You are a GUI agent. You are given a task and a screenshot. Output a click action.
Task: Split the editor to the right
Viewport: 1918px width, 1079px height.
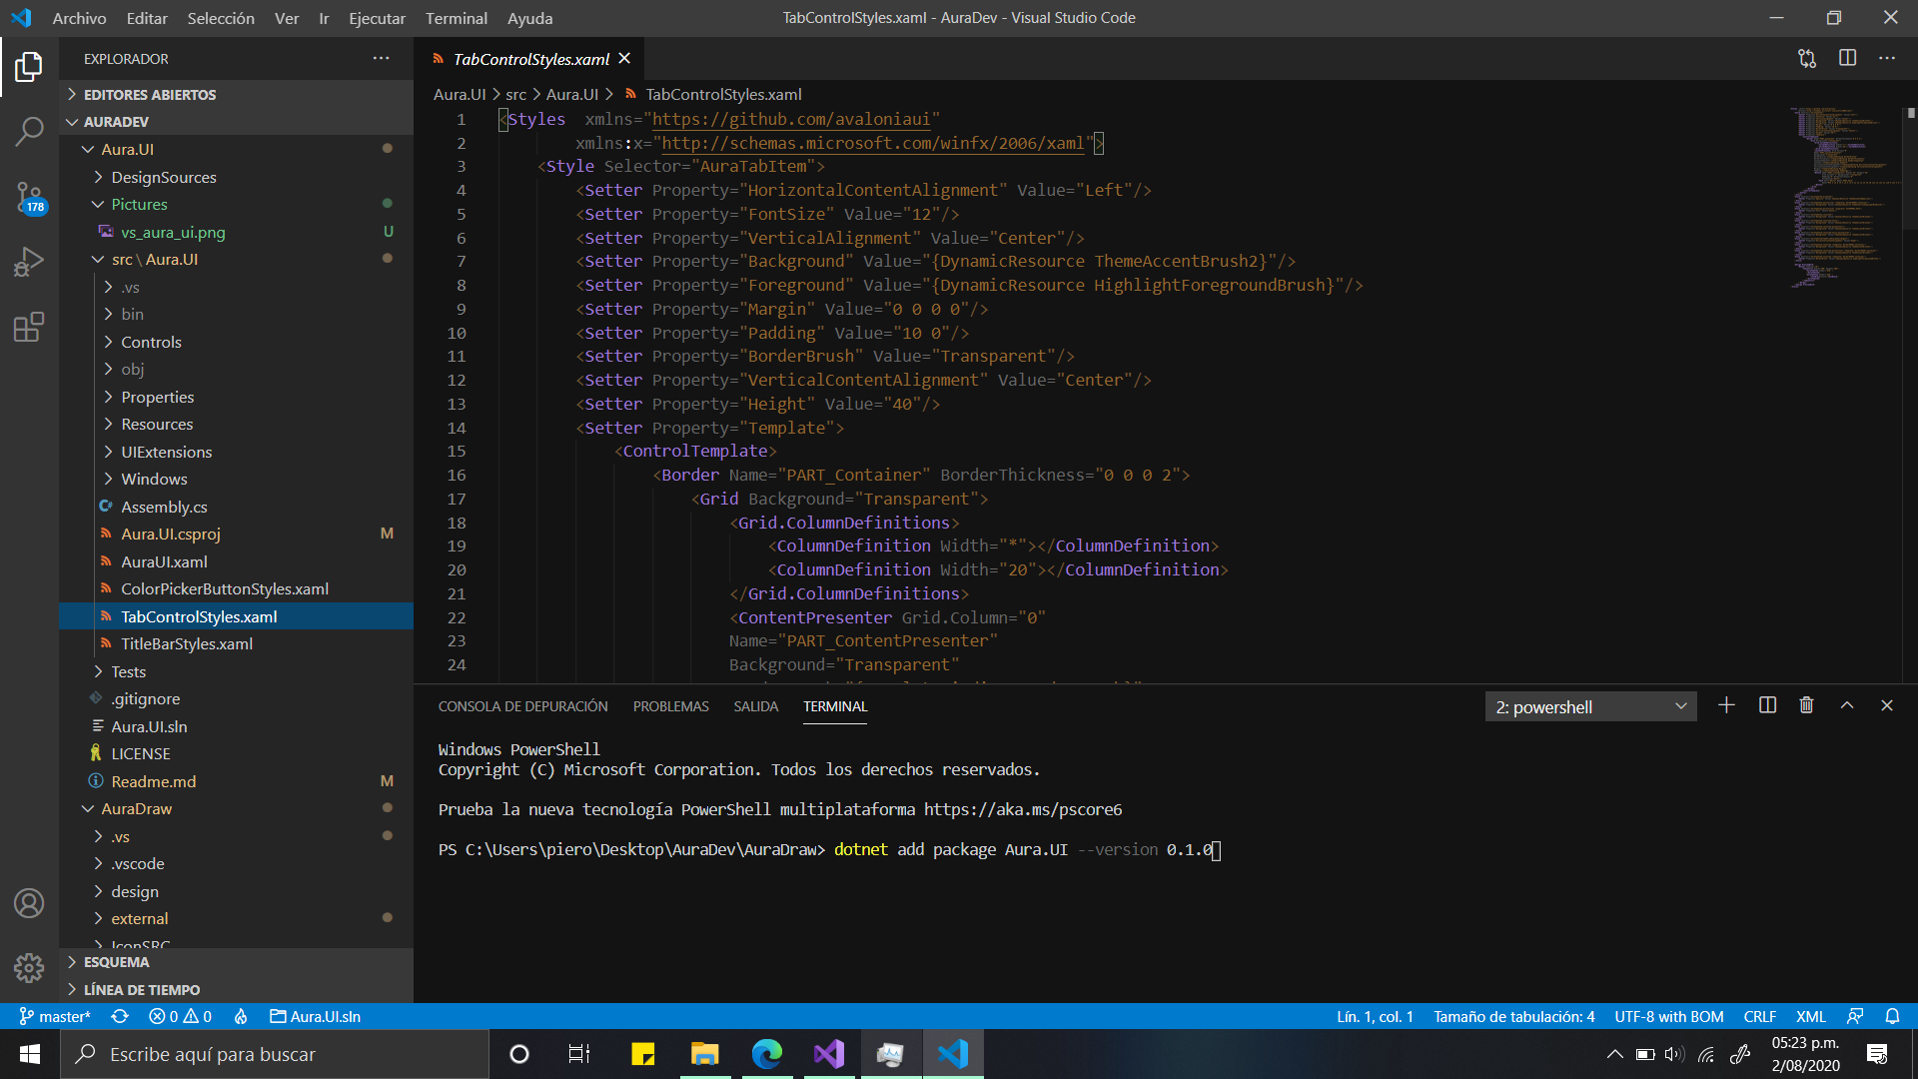pyautogui.click(x=1847, y=58)
